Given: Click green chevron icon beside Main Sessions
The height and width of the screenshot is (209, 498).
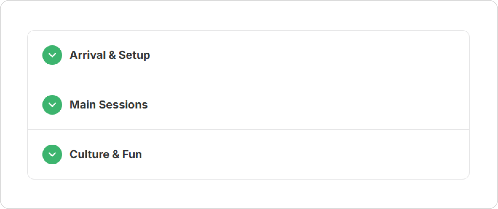Looking at the screenshot, I should (52, 105).
